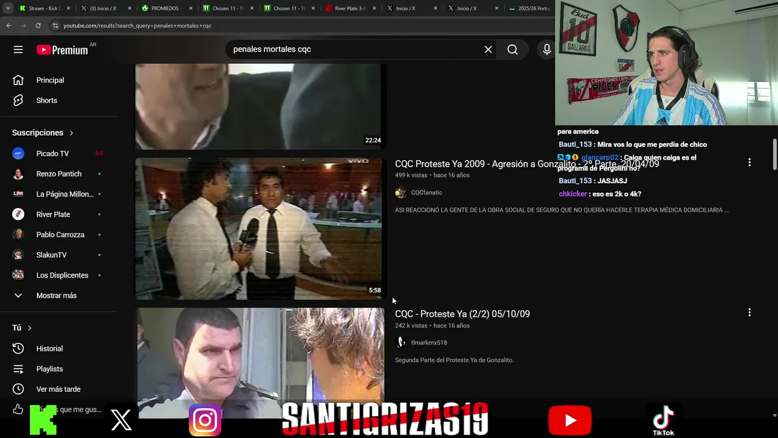
Task: Click the page scrollbar down arrow
Action: [x=774, y=415]
